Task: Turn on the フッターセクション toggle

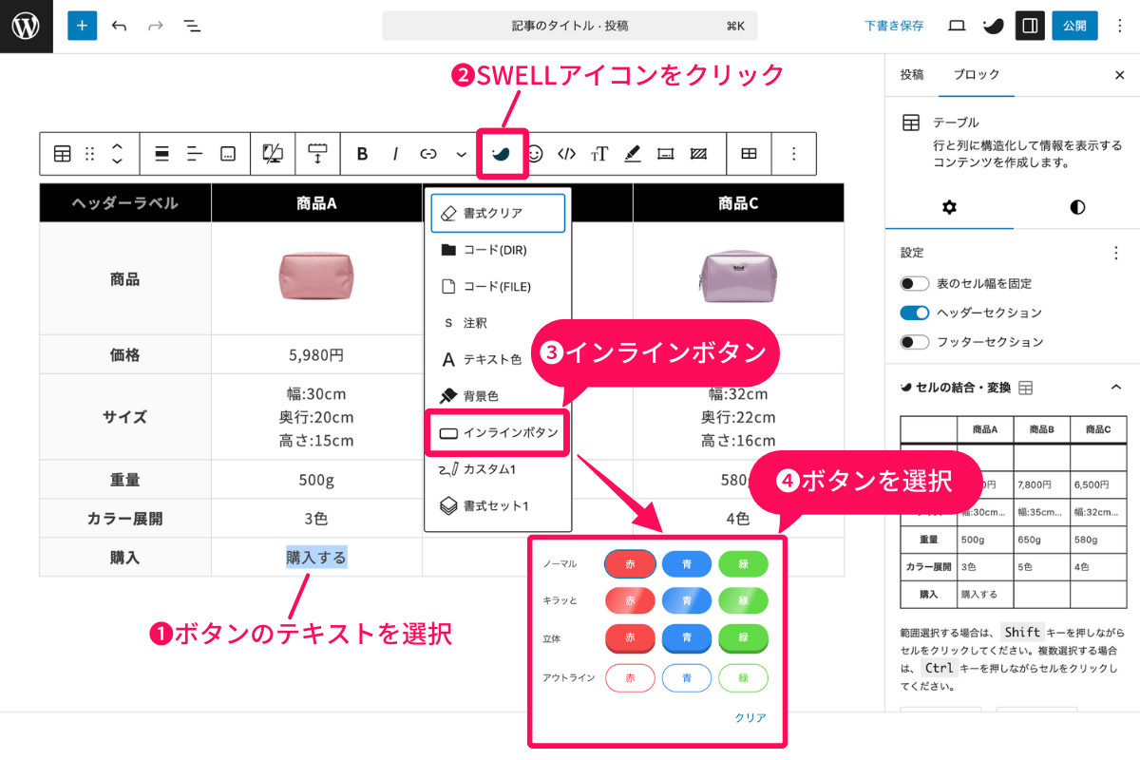Action: pyautogui.click(x=914, y=341)
